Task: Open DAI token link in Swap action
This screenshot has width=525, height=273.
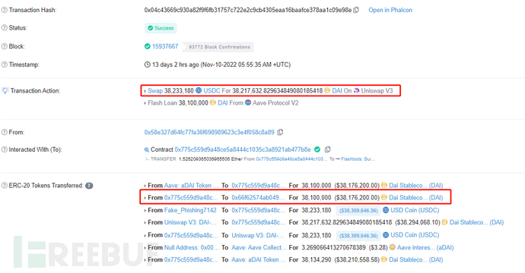Action: click(337, 90)
